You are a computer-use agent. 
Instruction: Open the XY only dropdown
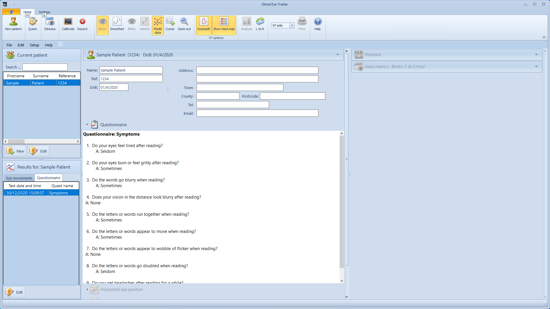292,25
